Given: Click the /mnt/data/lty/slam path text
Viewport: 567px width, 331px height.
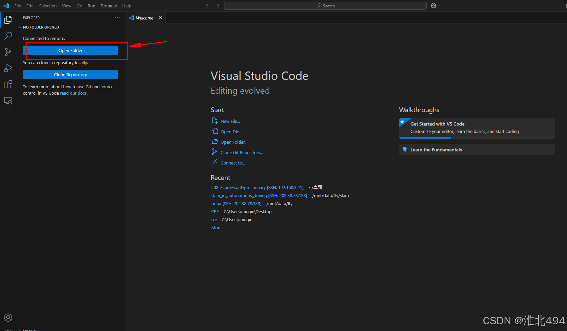Looking at the screenshot, I should [330, 195].
